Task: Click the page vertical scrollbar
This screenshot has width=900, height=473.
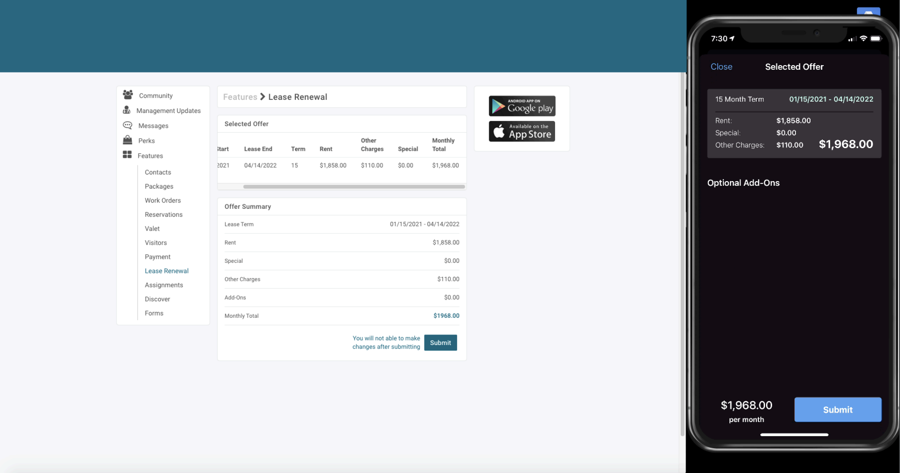Action: (x=682, y=255)
